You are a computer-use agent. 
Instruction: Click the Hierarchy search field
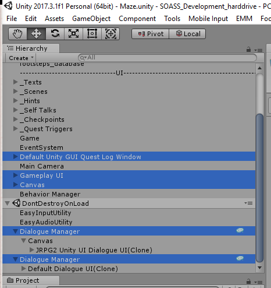(167, 58)
